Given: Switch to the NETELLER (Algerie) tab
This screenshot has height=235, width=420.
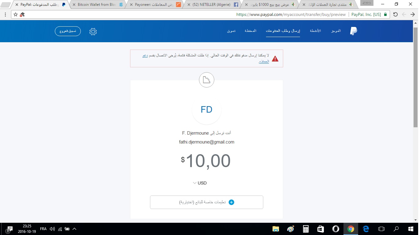Looking at the screenshot, I should [213, 5].
